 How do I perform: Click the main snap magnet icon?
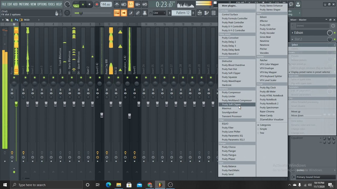click(x=151, y=13)
